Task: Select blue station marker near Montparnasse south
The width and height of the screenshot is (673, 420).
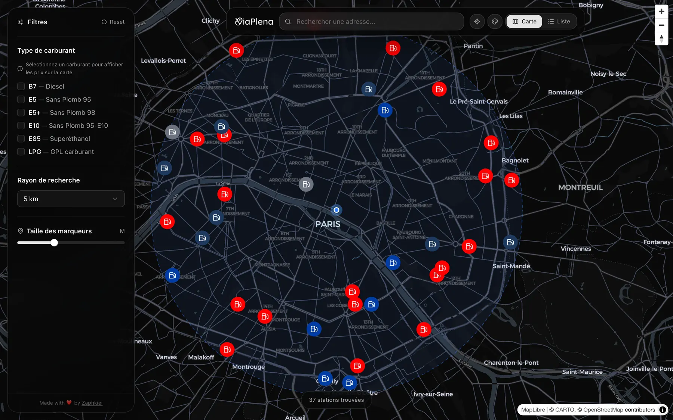Action: 314,329
